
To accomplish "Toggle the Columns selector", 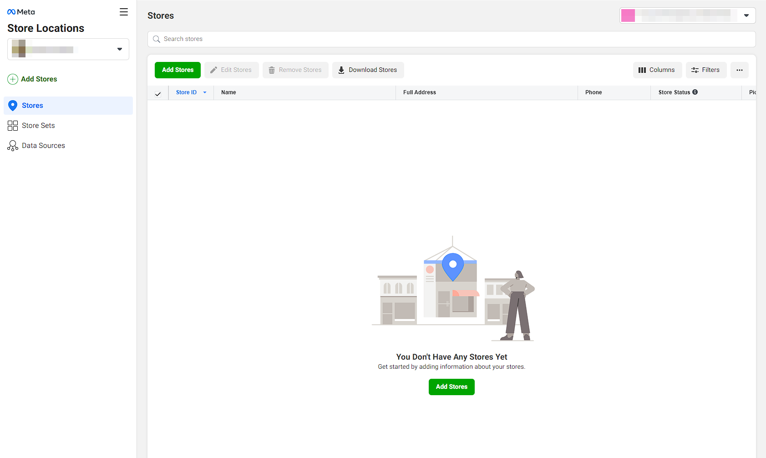I will [x=657, y=70].
